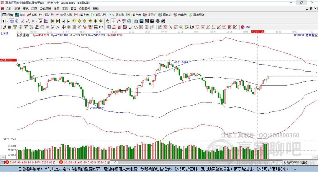This screenshot has width=318, height=172.
Task: Toggle the highlighted chart overlay button beside 日
Action: pyautogui.click(x=12, y=21)
